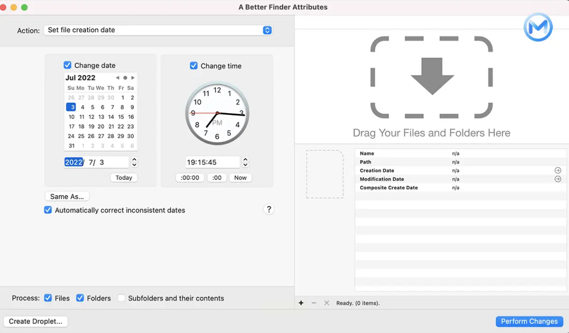Enable Subfolders and their contents

(x=121, y=298)
